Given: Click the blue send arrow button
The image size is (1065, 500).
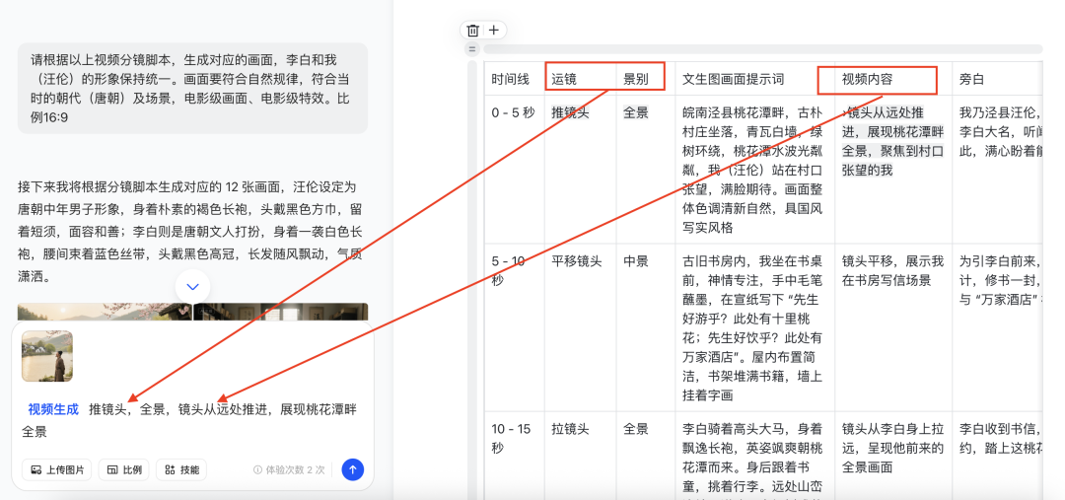Looking at the screenshot, I should click(x=352, y=469).
